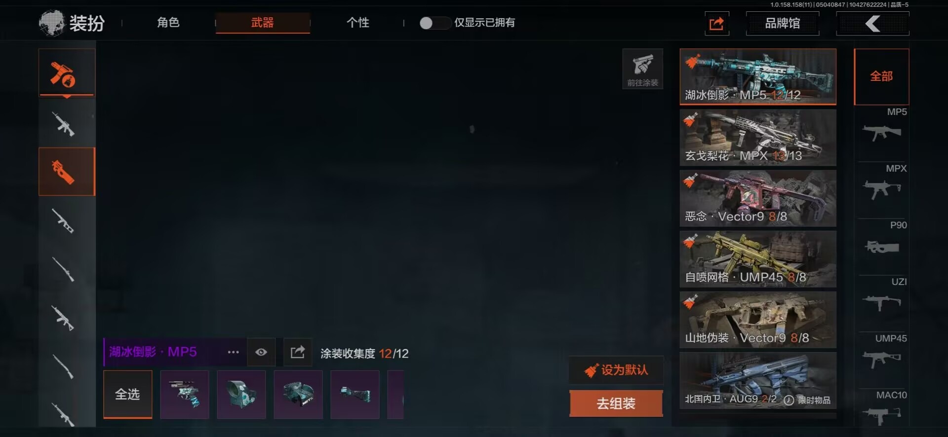Select the 全部 all-weapons filter

click(x=881, y=76)
